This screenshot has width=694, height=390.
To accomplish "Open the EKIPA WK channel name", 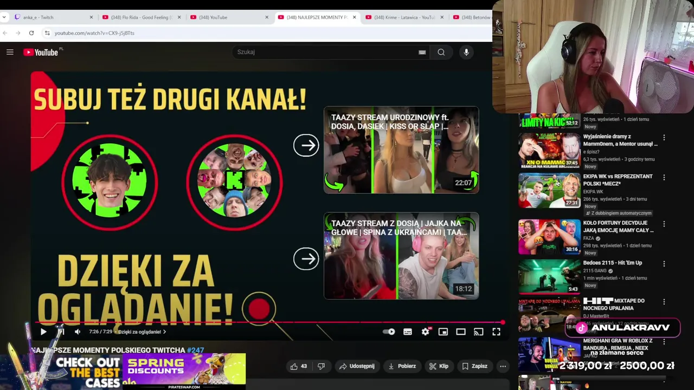I will pos(593,192).
